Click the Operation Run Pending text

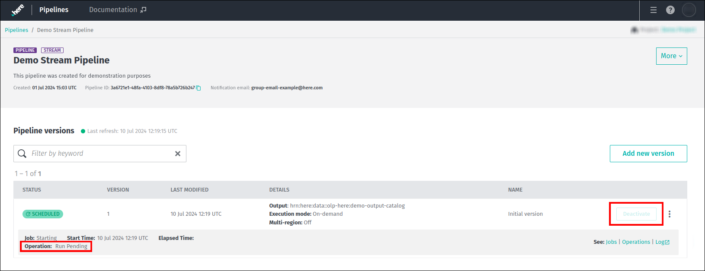click(56, 246)
